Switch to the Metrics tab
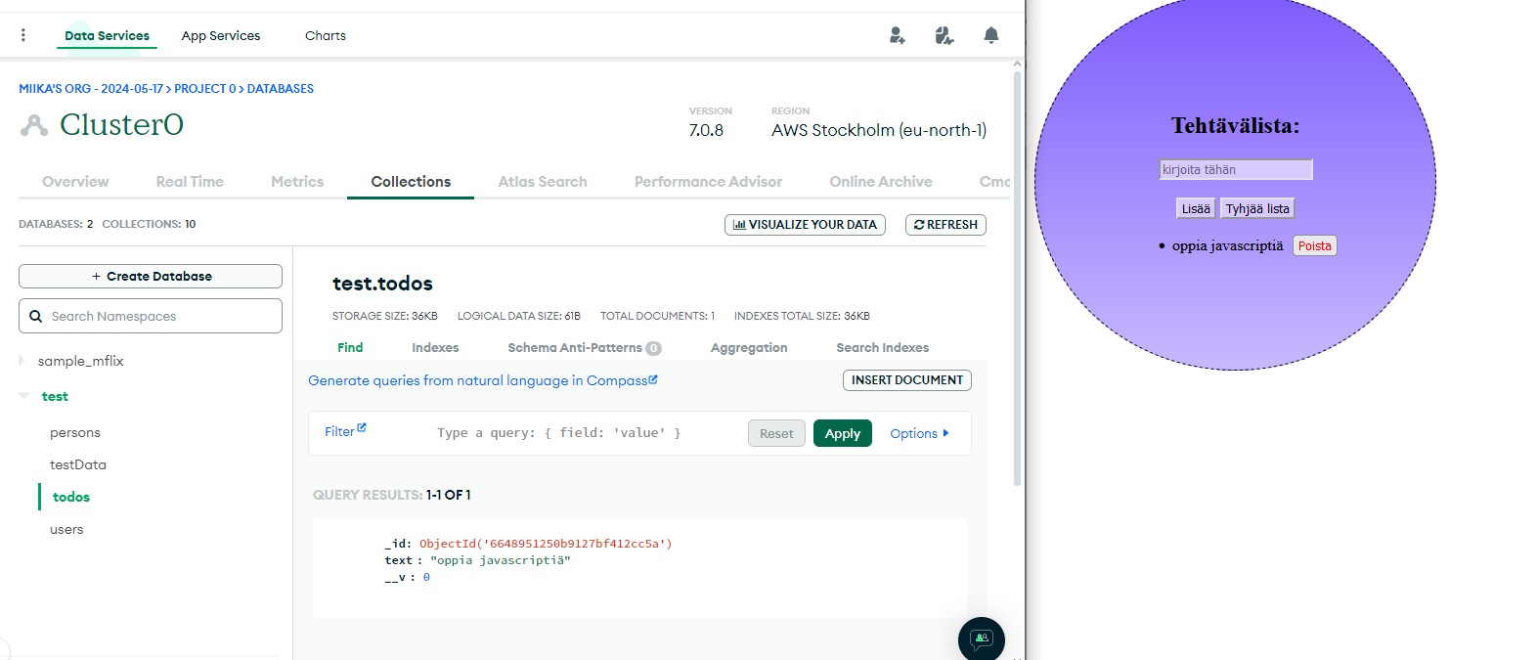The image size is (1537, 660). 297,182
